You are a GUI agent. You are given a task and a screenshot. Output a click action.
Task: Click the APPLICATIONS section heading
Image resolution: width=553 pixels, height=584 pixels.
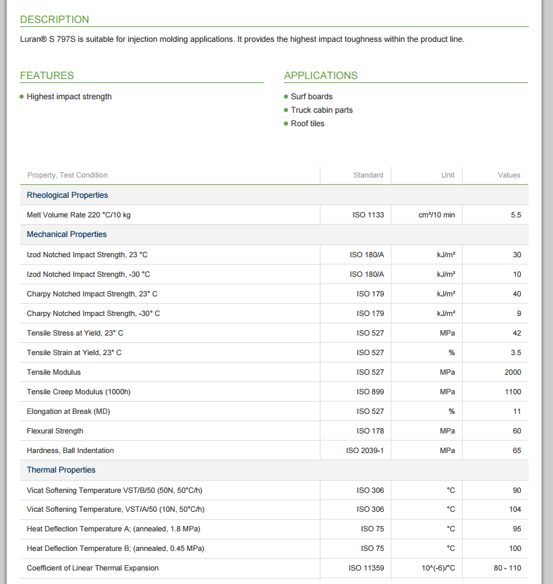321,76
